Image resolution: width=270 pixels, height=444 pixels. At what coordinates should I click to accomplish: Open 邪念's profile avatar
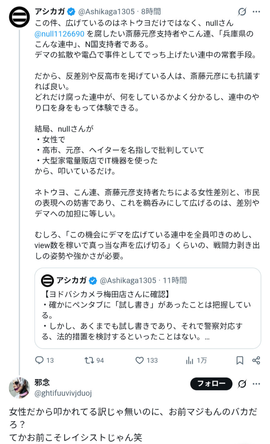pos(19,388)
